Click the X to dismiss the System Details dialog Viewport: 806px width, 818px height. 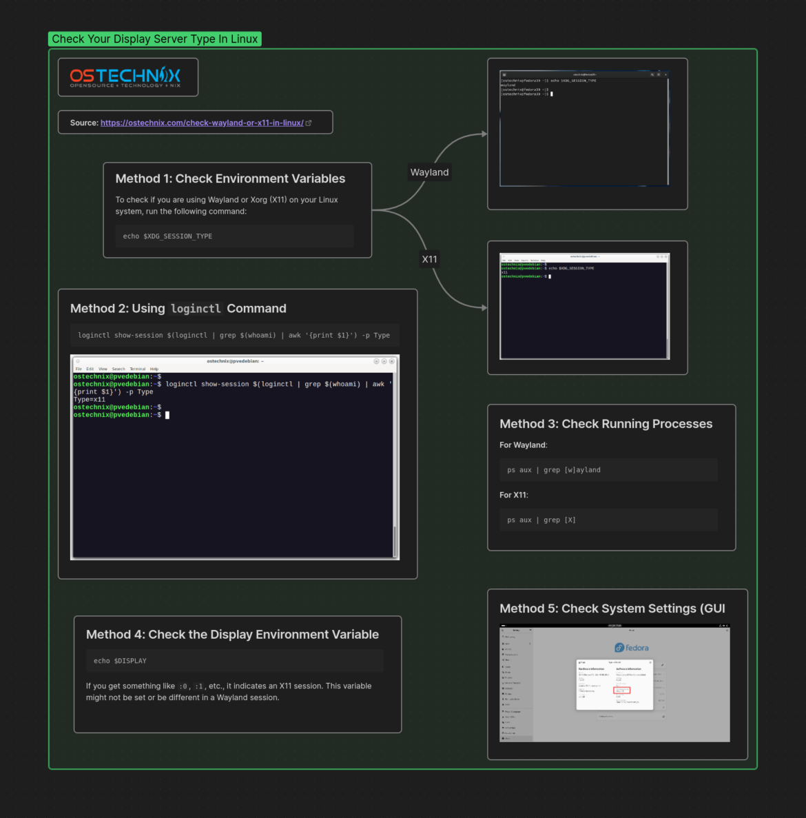(x=650, y=662)
